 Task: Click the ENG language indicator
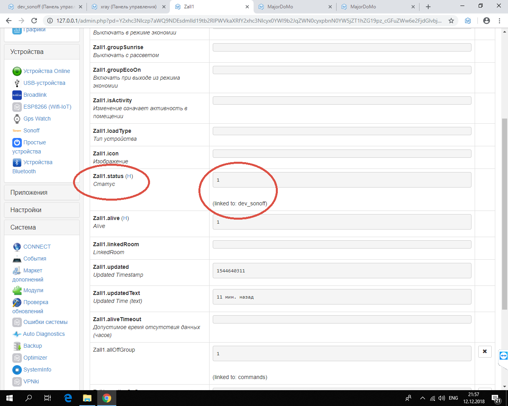click(x=453, y=398)
